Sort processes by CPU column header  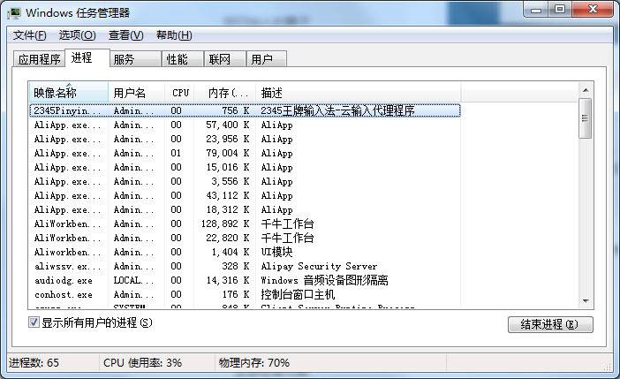179,93
